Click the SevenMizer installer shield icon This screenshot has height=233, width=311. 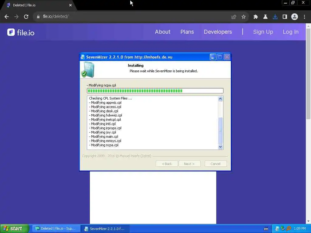[88, 69]
